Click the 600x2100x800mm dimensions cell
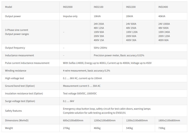The image size is (189, 133). 73,120
